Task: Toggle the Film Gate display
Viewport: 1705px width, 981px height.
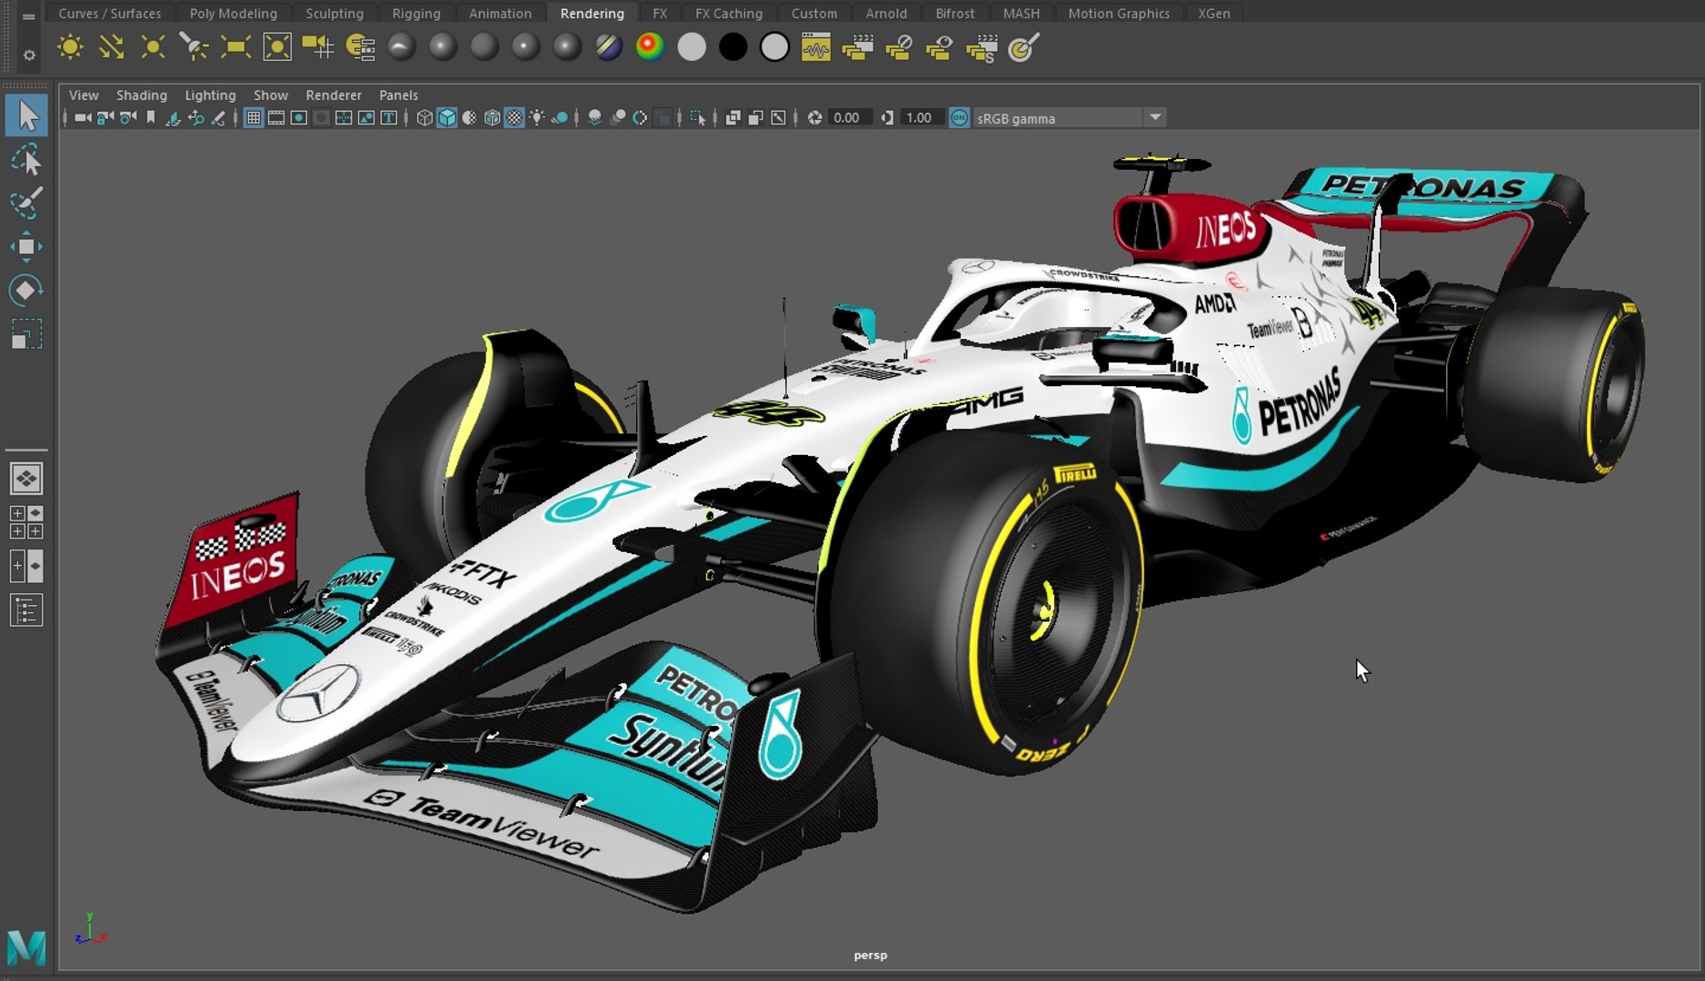Action: pyautogui.click(x=276, y=118)
